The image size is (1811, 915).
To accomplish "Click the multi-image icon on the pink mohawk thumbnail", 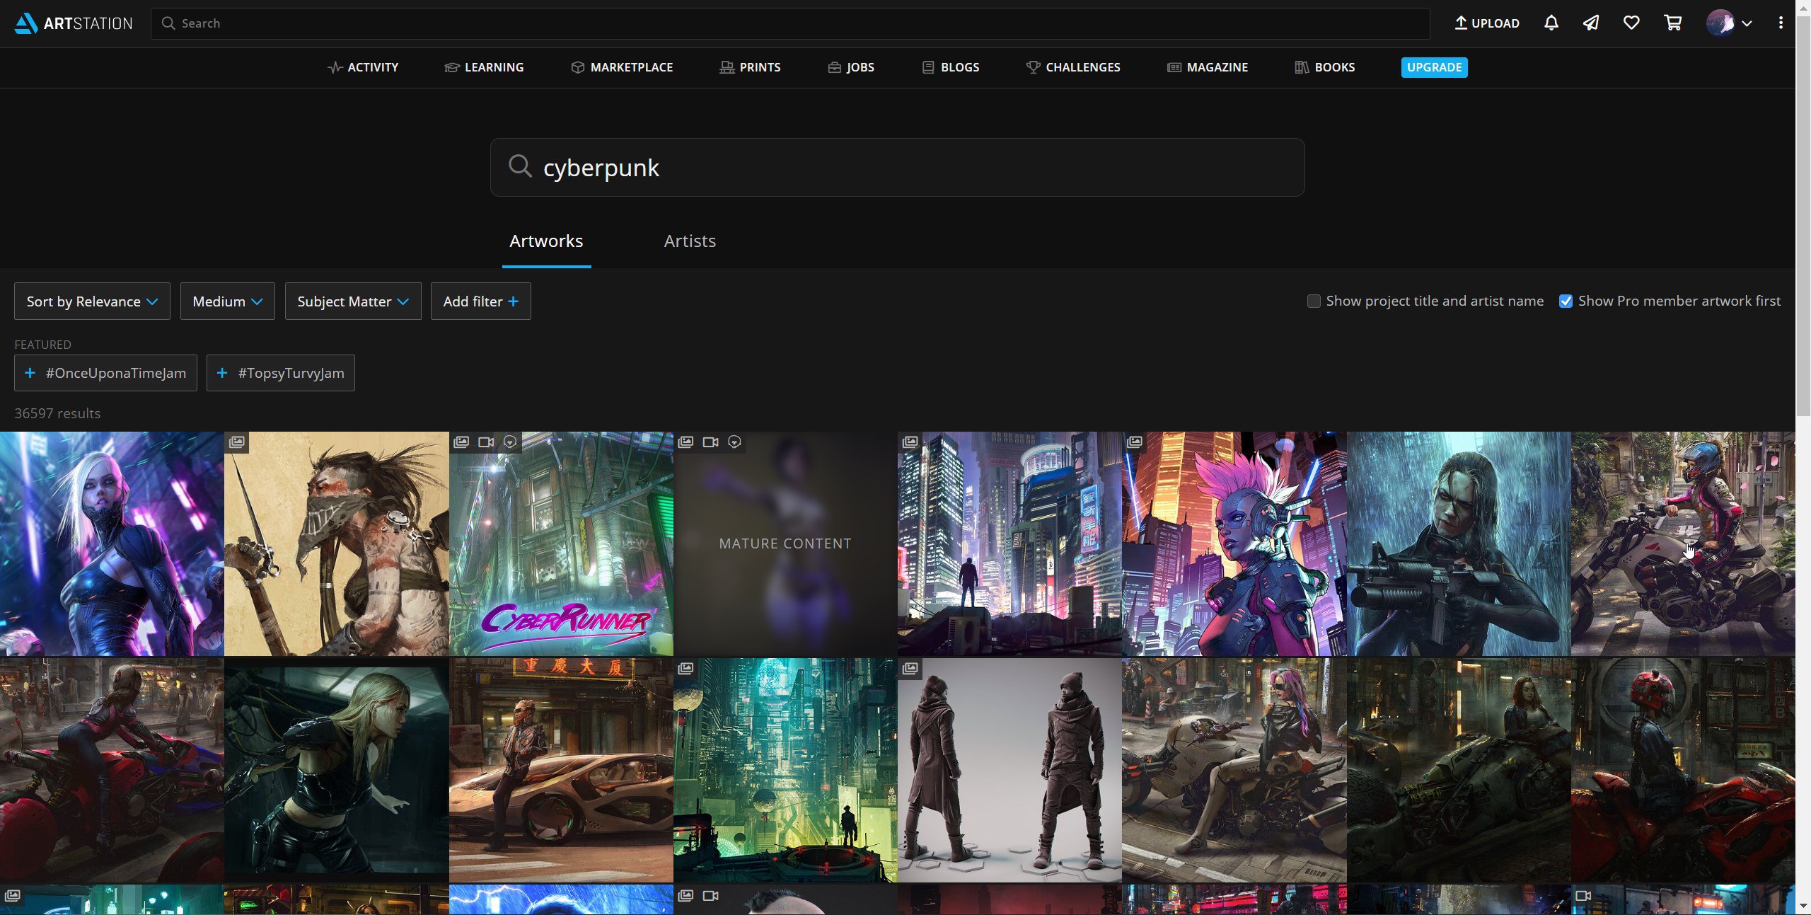I will coord(1135,442).
